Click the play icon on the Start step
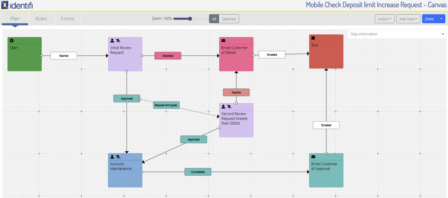The image size is (448, 198). point(12,40)
